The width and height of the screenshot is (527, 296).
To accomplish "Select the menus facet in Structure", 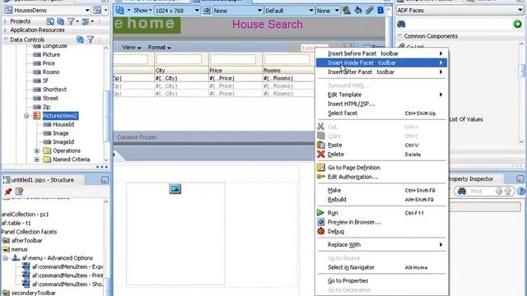I will coord(19,249).
